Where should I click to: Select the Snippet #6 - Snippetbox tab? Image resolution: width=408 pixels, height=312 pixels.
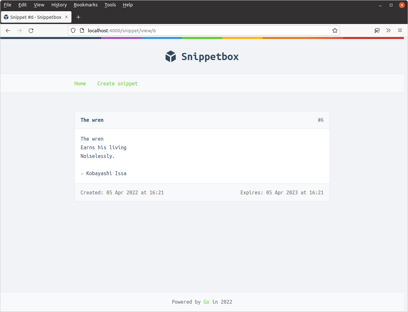pyautogui.click(x=35, y=17)
